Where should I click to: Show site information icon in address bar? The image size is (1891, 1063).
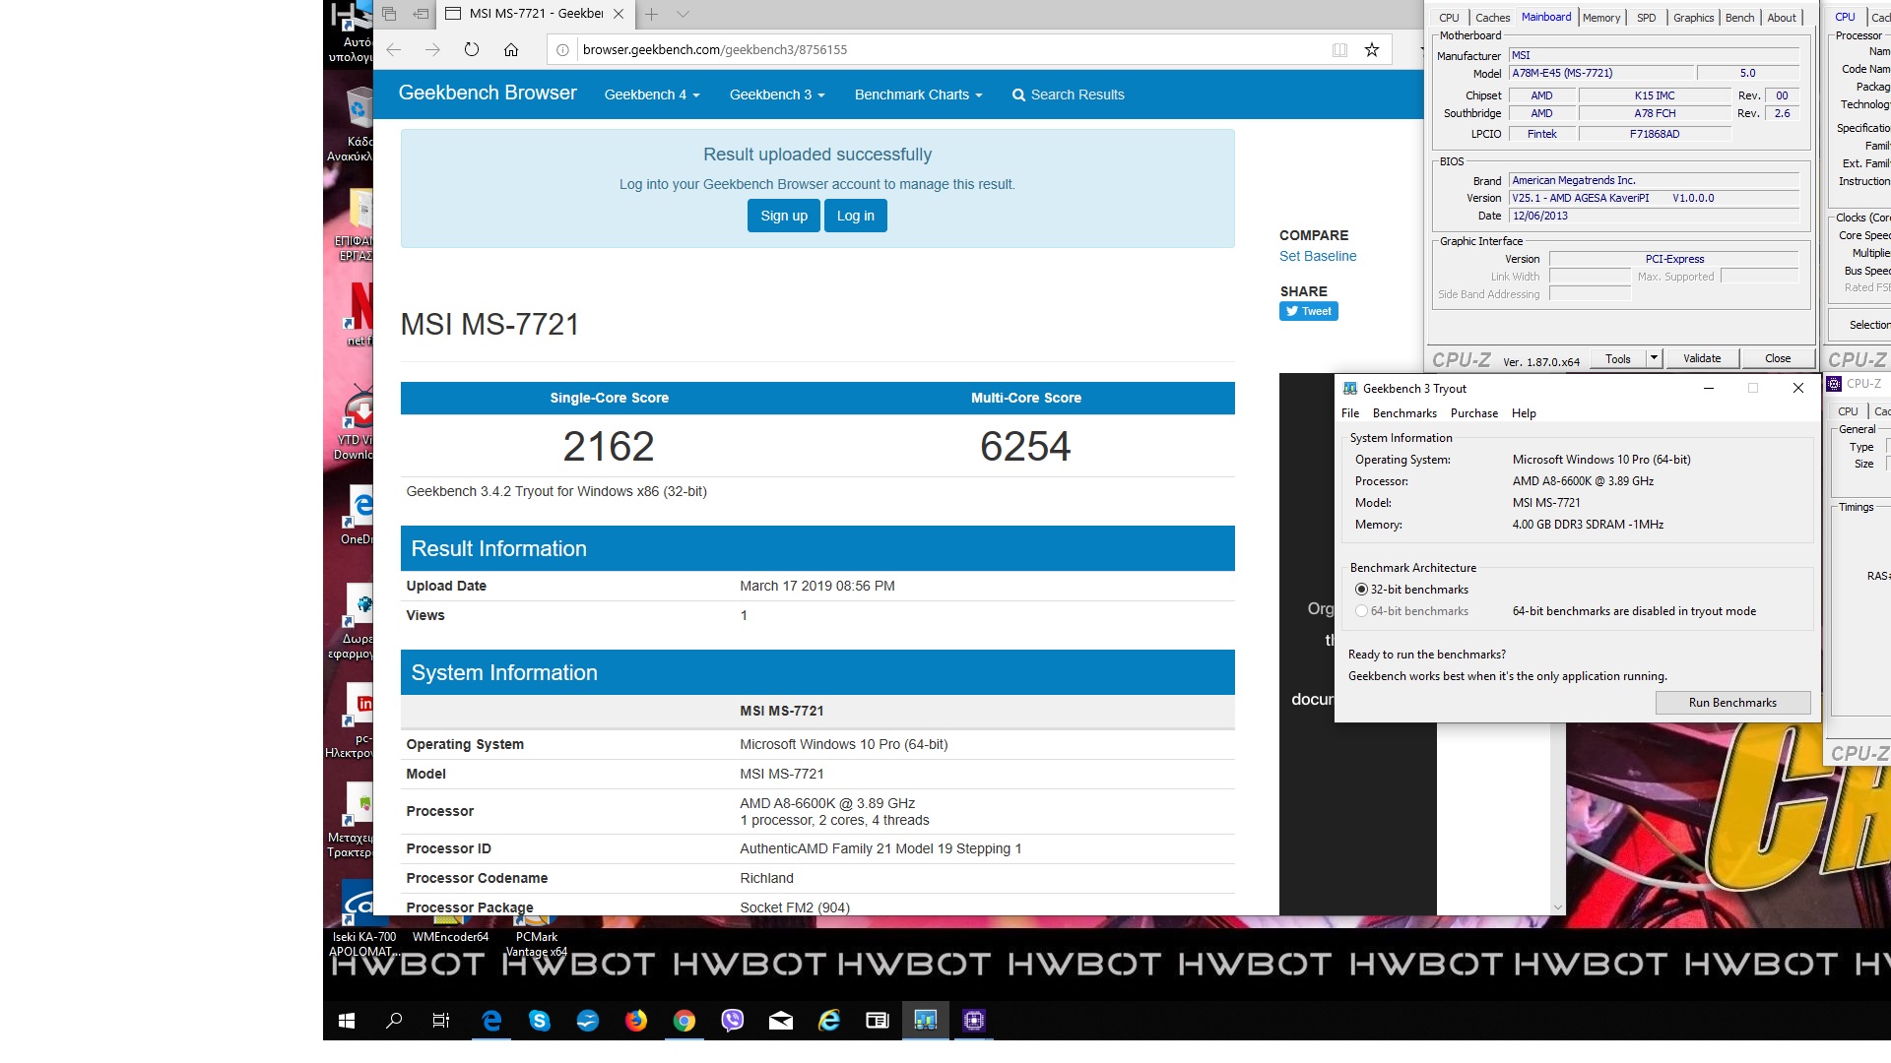point(562,50)
